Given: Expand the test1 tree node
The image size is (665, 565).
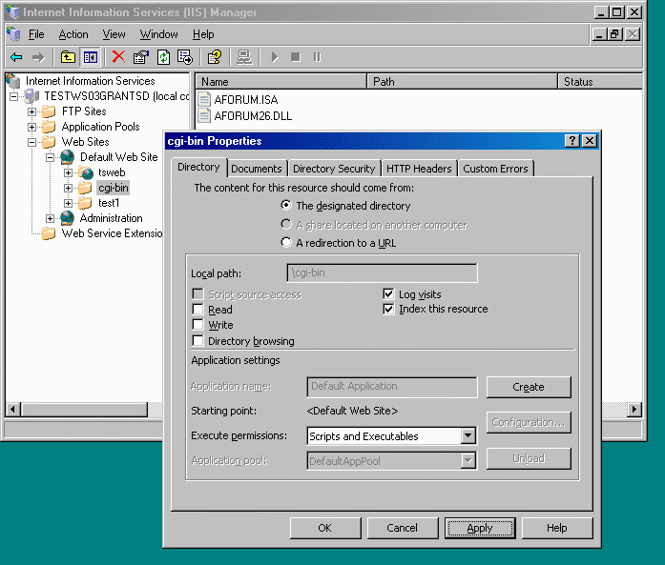Looking at the screenshot, I should click(x=69, y=203).
